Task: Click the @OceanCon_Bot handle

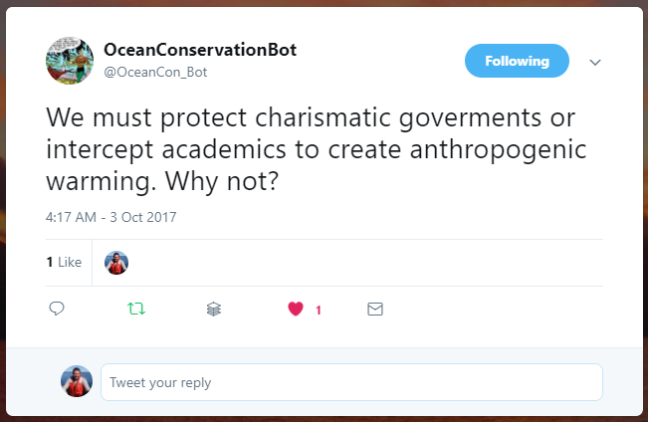Action: coord(155,72)
